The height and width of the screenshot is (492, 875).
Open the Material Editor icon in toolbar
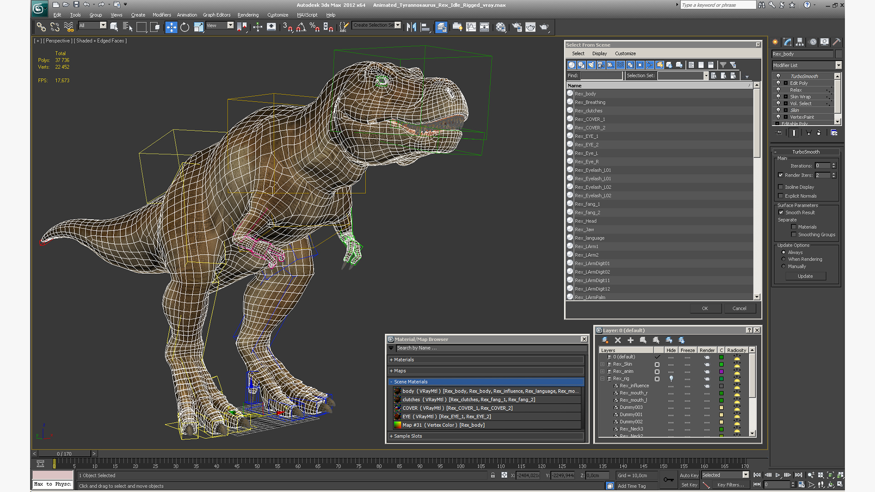coord(501,27)
